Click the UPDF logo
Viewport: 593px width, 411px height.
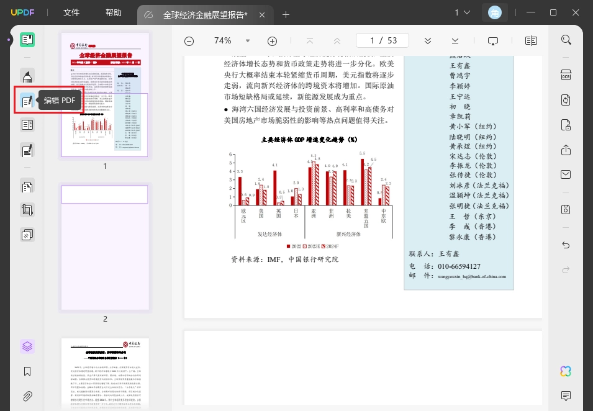click(22, 12)
